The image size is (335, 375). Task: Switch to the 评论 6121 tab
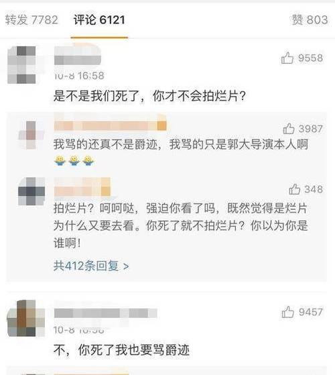coord(99,19)
